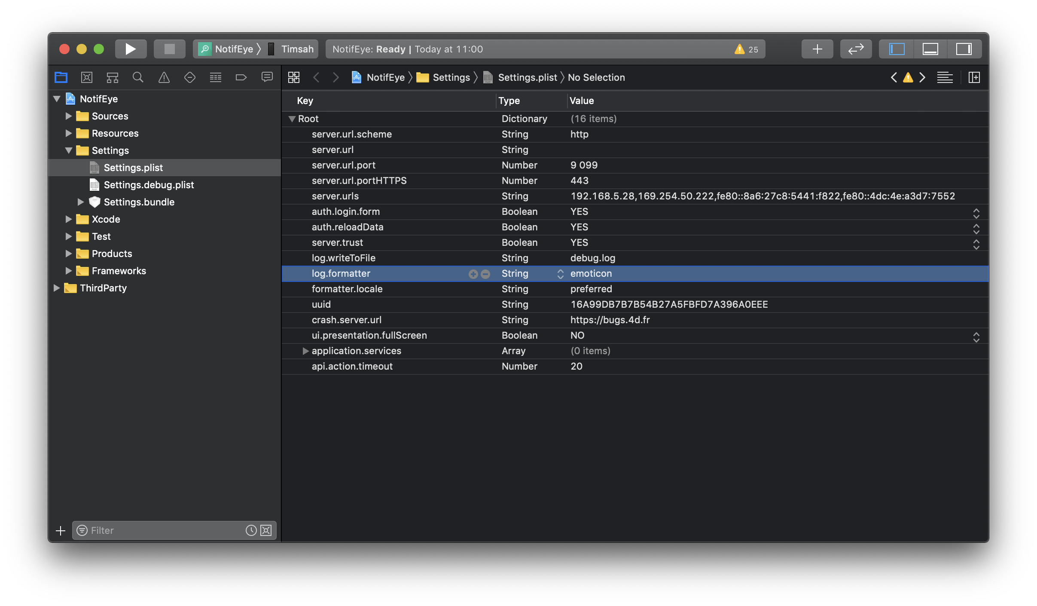The width and height of the screenshot is (1037, 606).
Task: Select the Stop button in toolbar
Action: pos(168,49)
